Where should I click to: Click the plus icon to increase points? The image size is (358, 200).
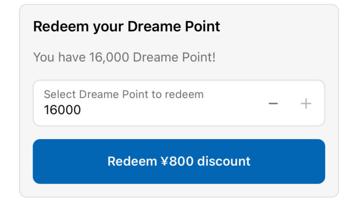tap(306, 103)
